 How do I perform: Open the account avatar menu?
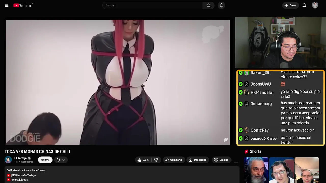tap(315, 5)
